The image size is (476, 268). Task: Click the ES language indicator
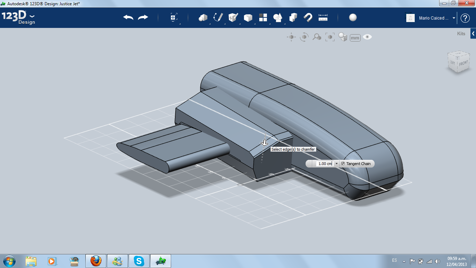coord(394,260)
